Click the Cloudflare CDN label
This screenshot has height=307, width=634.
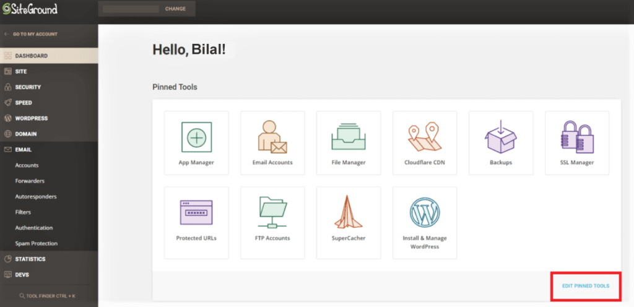425,163
